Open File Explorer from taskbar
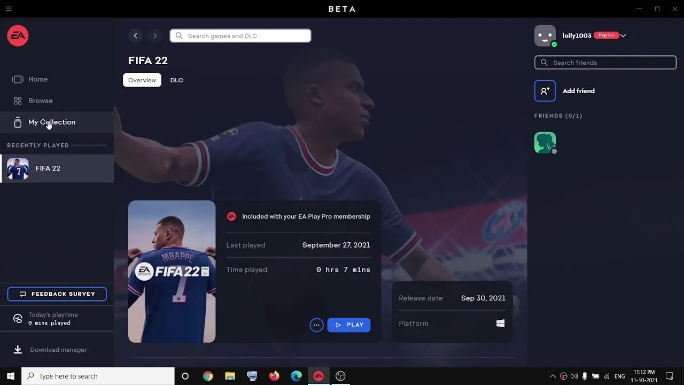Viewport: 684px width, 385px height. point(230,376)
